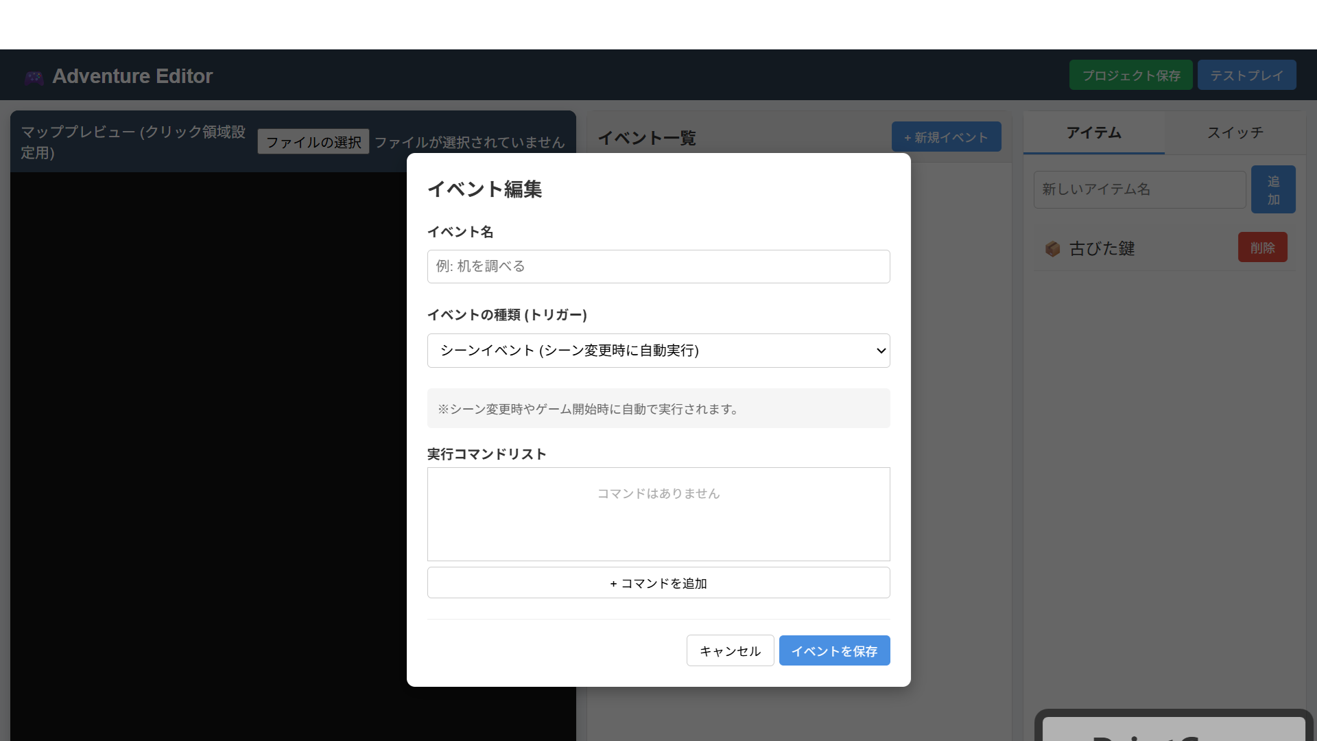This screenshot has width=1317, height=741.
Task: Click the イベントを保存 button
Action: pyautogui.click(x=834, y=650)
